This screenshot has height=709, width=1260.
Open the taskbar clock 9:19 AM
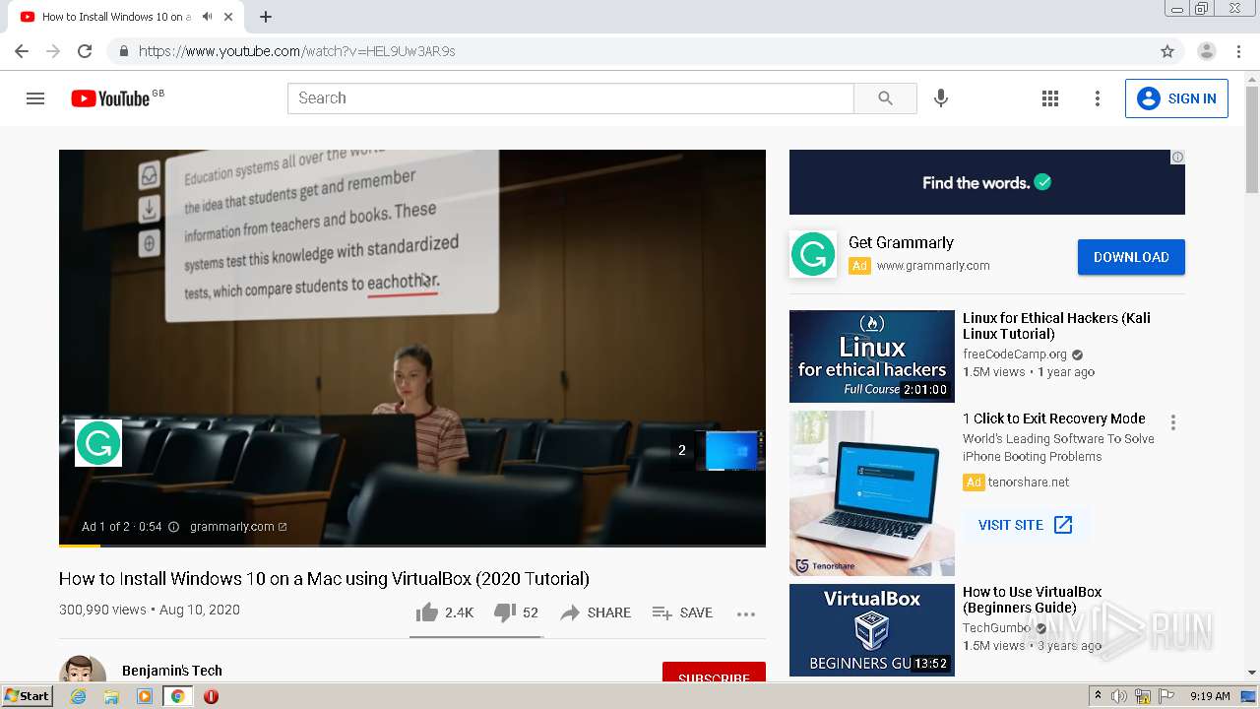point(1210,696)
